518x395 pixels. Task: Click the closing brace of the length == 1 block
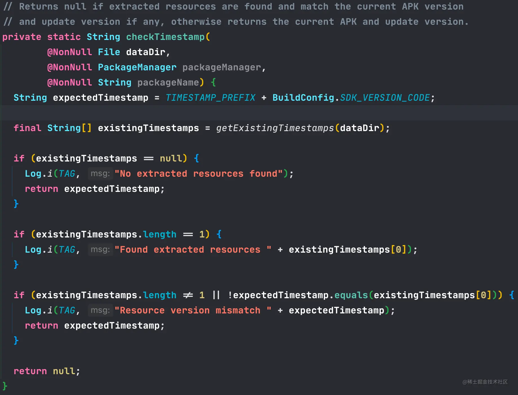click(x=16, y=264)
